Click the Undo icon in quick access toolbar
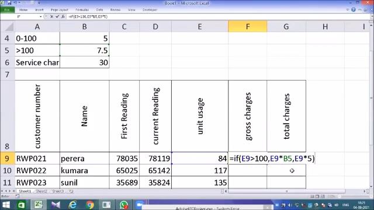 point(16,3)
